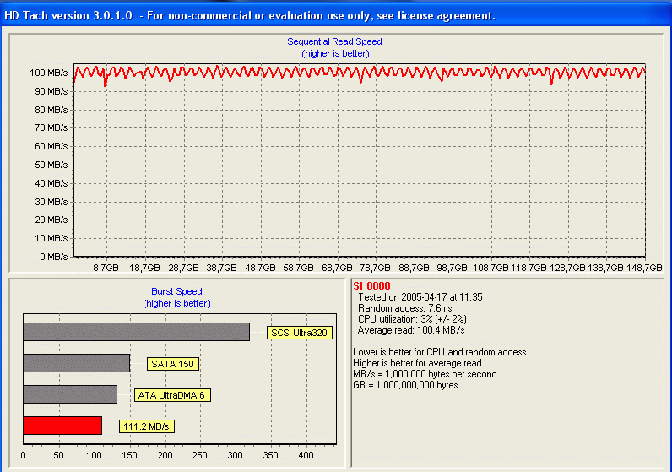Click the '(higher is better)' note under Sequential Read Speed

335,53
